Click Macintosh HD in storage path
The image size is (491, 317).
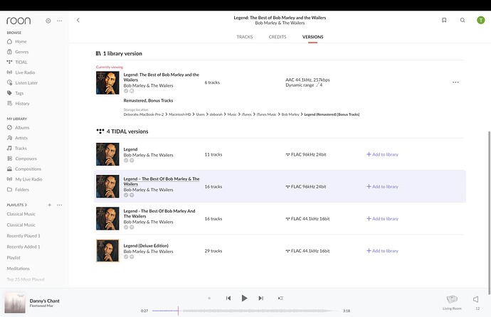[x=180, y=114]
